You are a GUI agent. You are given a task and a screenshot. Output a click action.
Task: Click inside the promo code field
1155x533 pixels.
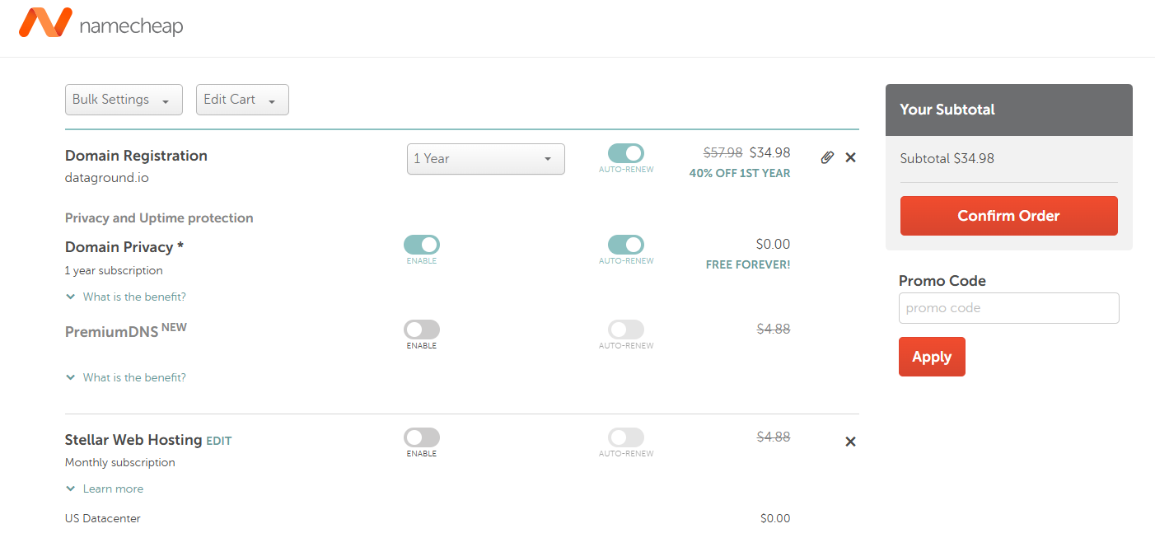tap(1008, 307)
